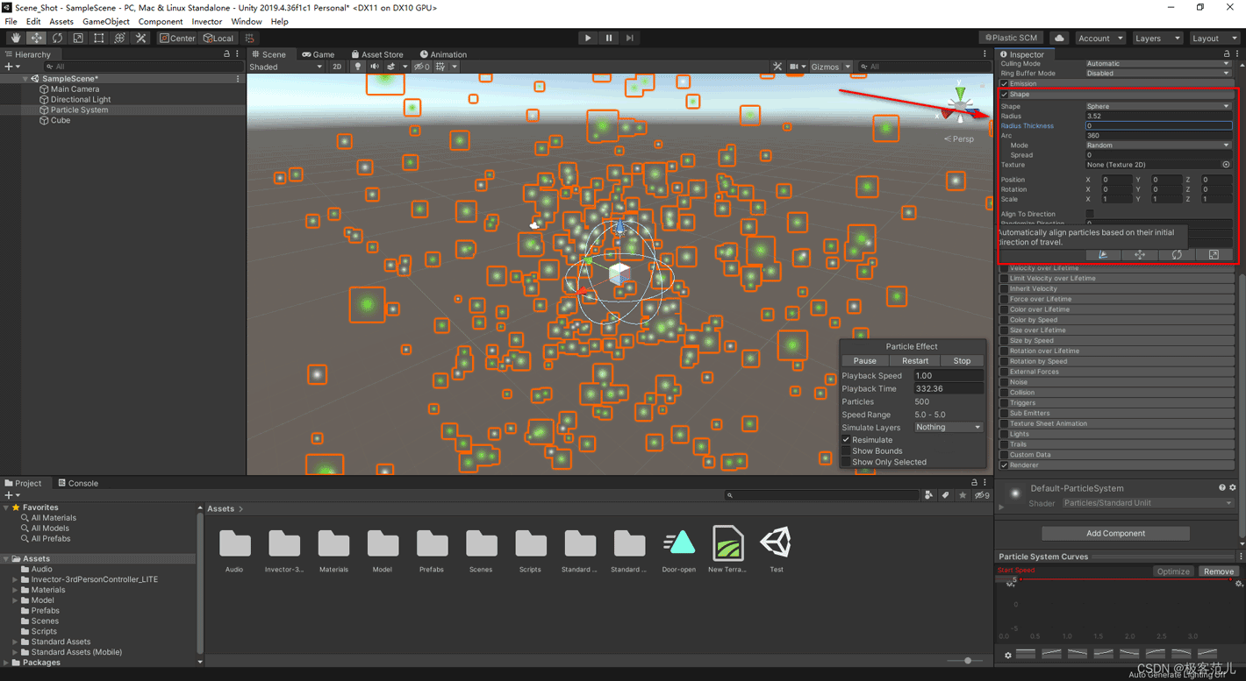Open the Shaded draw mode dropdown

[x=285, y=67]
